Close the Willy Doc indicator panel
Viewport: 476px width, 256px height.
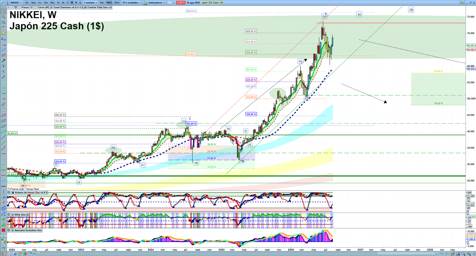[9, 215]
